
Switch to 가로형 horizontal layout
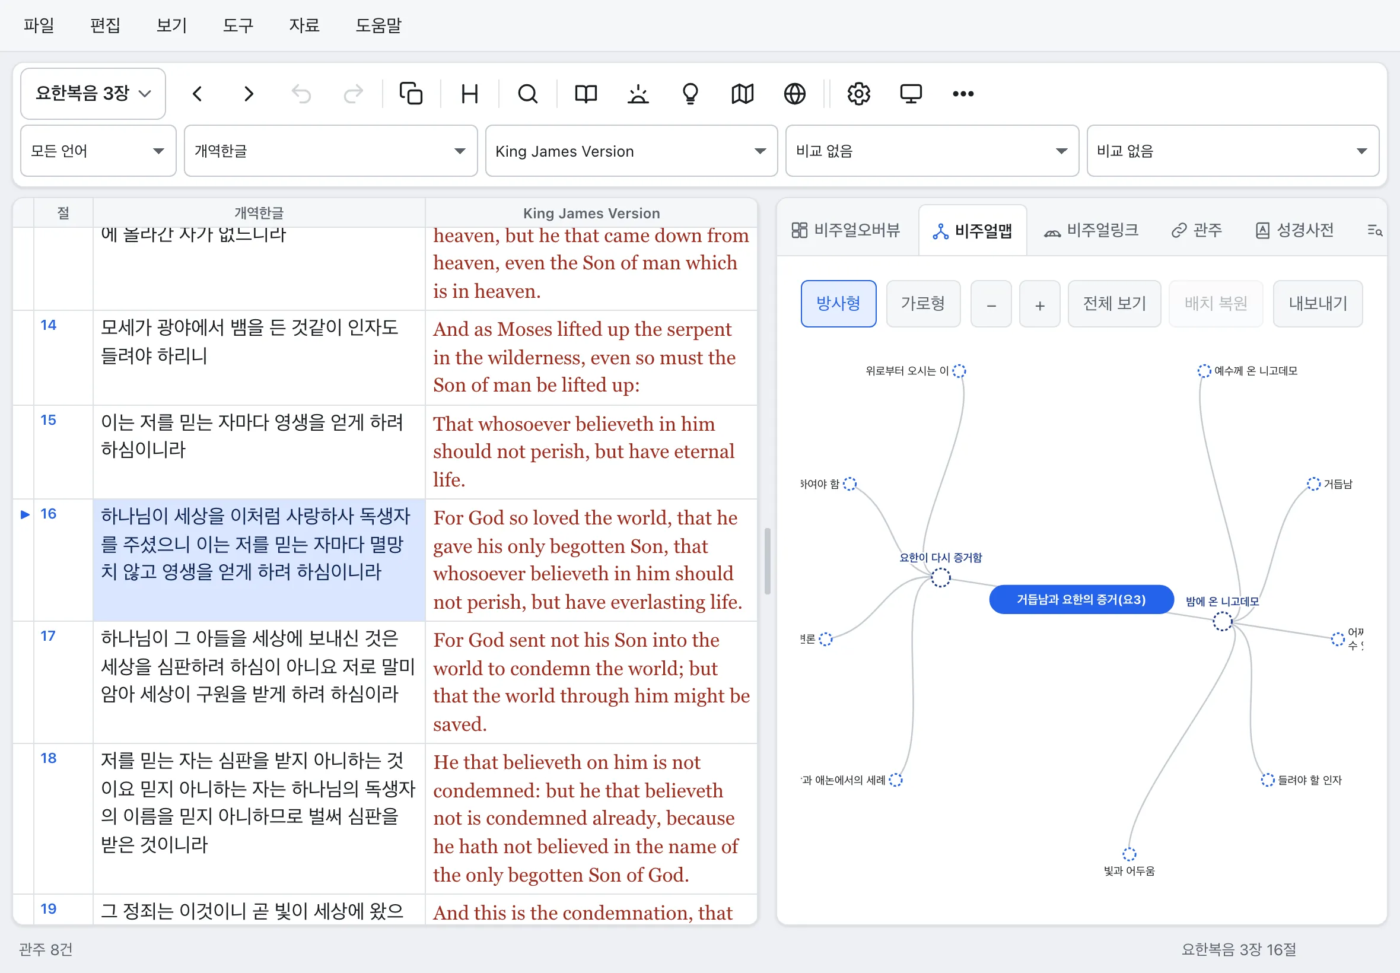pos(924,304)
